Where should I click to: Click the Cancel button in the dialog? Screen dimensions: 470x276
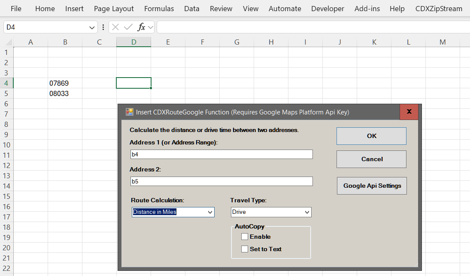pos(371,159)
